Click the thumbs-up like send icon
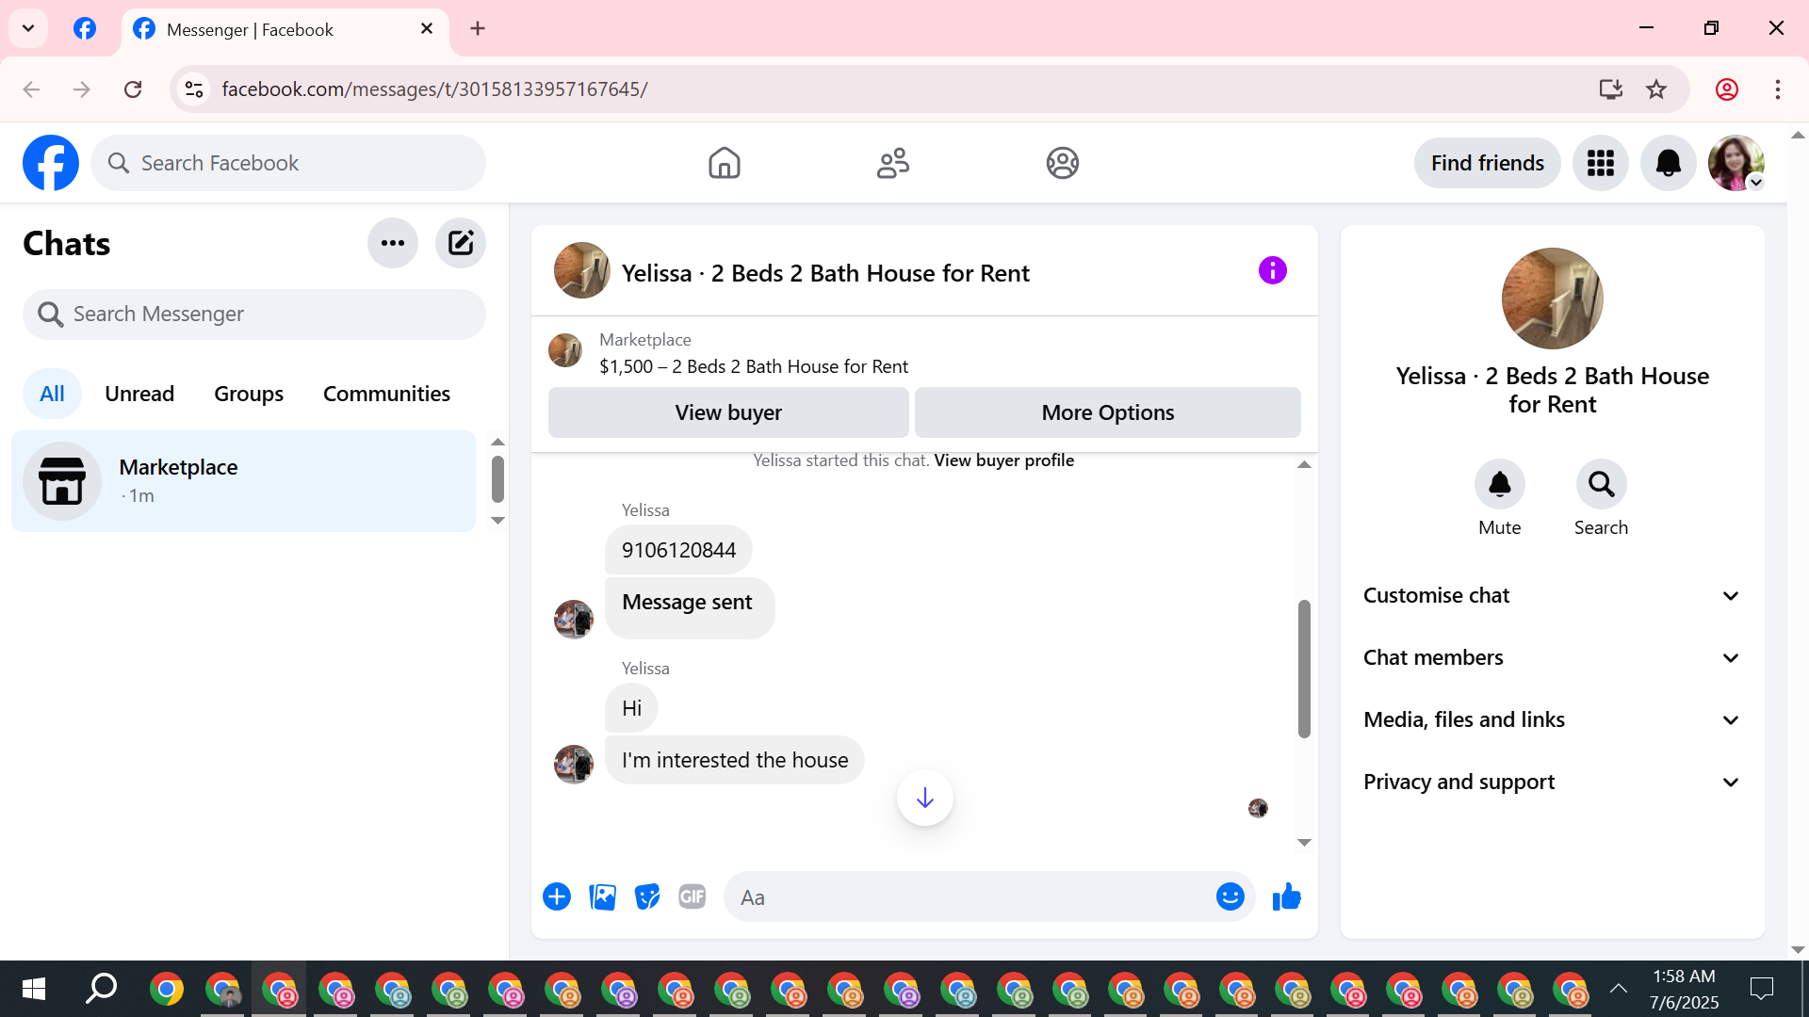The width and height of the screenshot is (1809, 1017). pos(1286,897)
